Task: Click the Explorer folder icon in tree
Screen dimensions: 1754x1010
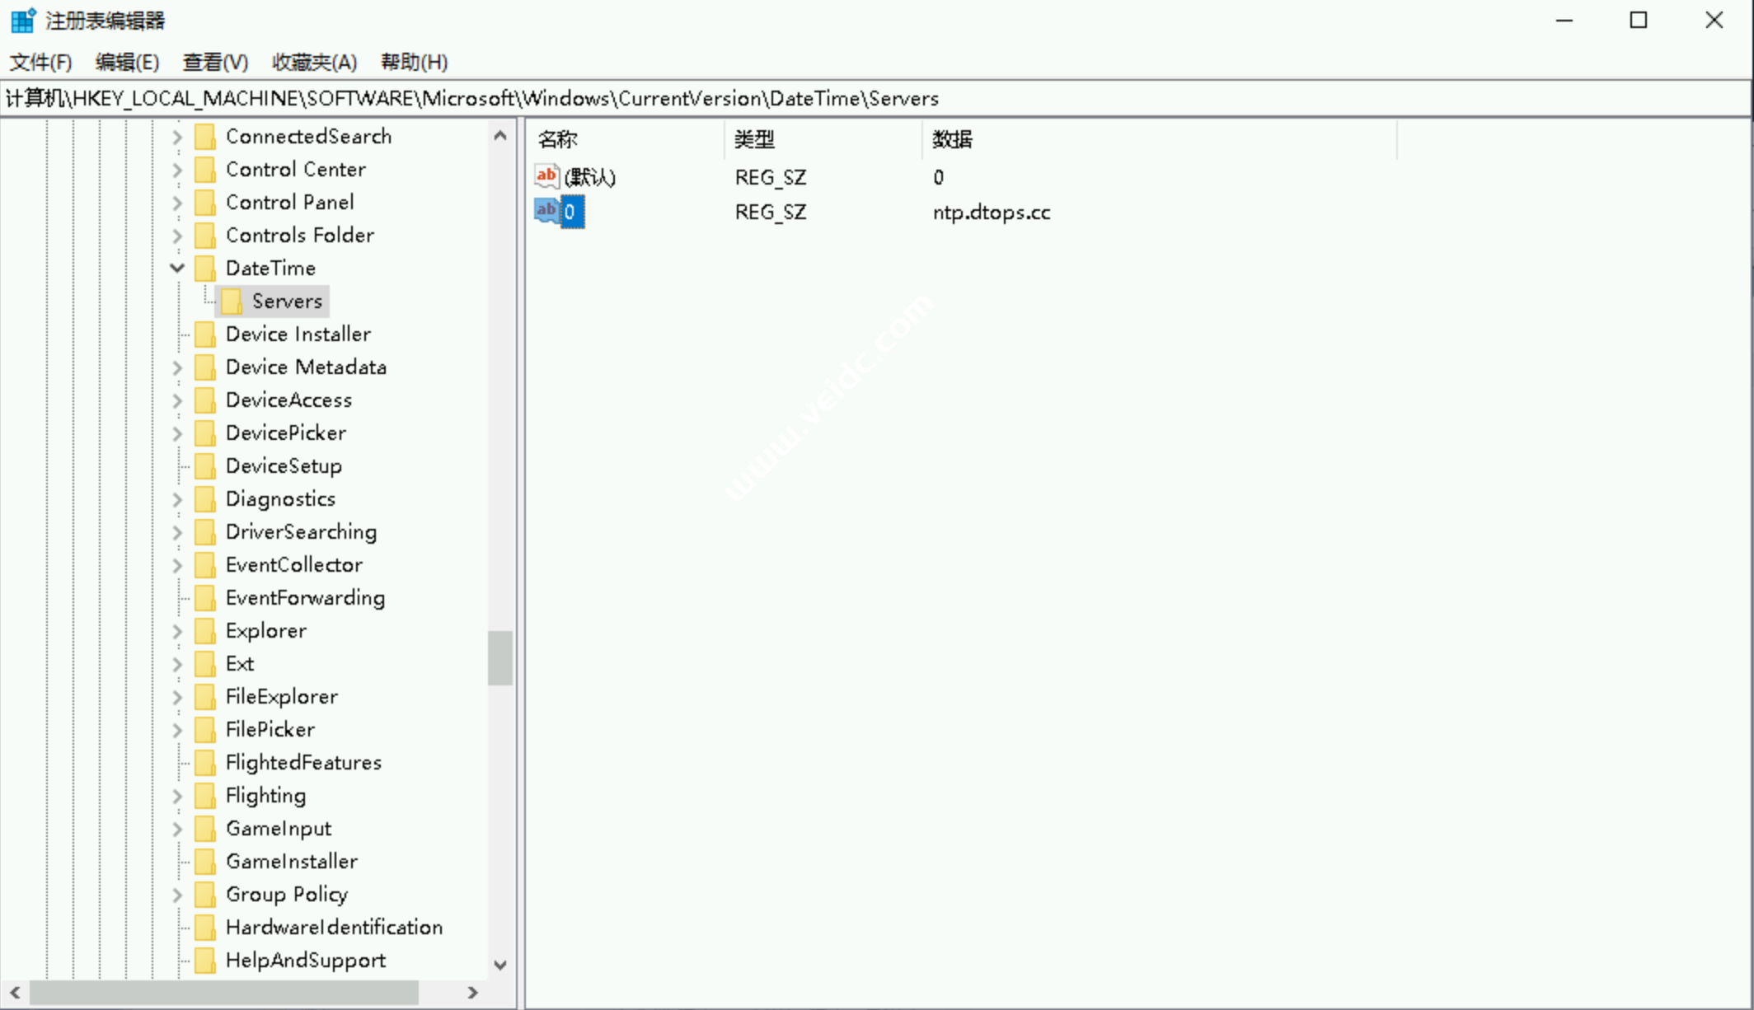Action: coord(205,631)
